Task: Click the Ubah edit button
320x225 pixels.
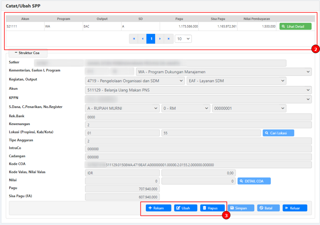Action: tap(186, 208)
